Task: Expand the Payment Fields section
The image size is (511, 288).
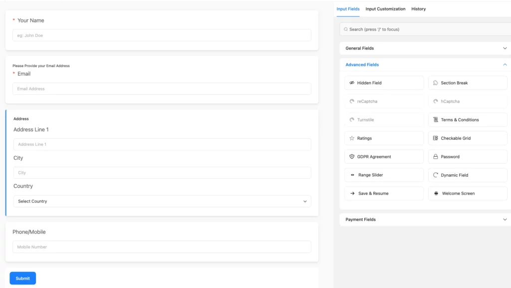Action: [426, 220]
